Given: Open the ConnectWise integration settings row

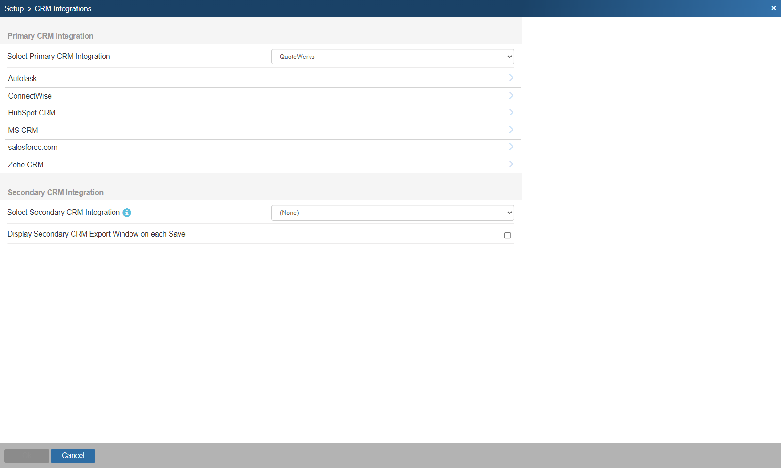Looking at the screenshot, I should [263, 96].
